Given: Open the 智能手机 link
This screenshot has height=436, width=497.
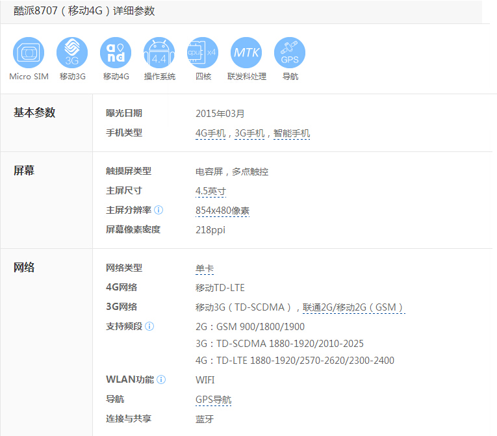Looking at the screenshot, I should click(292, 133).
